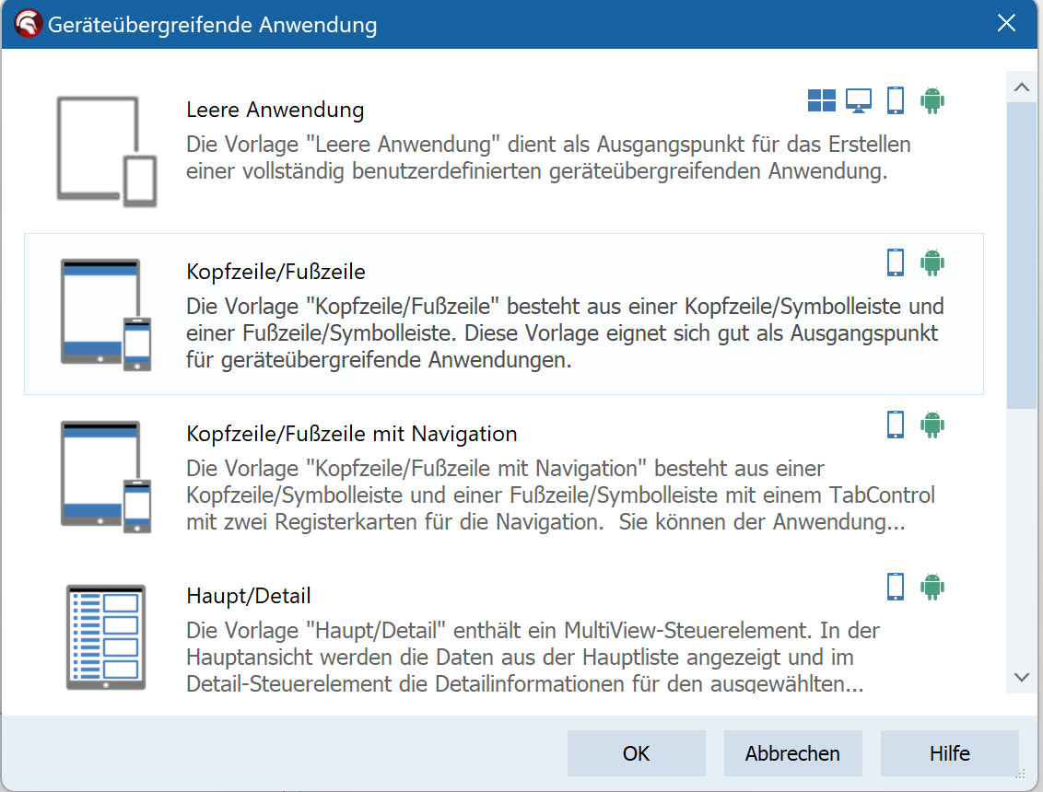
Task: Click the Haupt/Detail template title
Action: coord(248,595)
